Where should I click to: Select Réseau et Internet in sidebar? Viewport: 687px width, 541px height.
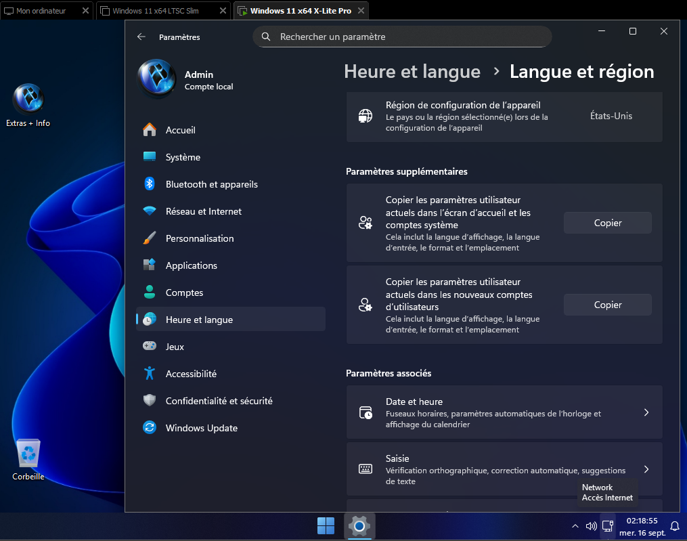point(230,211)
